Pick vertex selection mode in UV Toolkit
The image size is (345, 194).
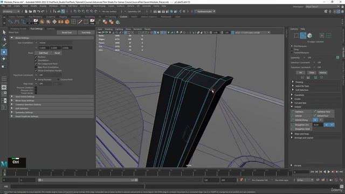pos(296,36)
